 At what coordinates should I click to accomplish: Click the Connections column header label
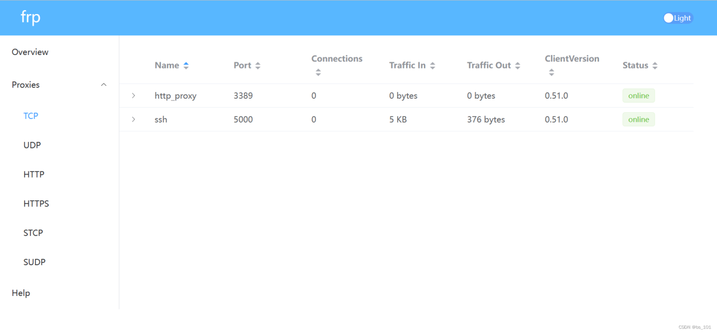coord(337,58)
